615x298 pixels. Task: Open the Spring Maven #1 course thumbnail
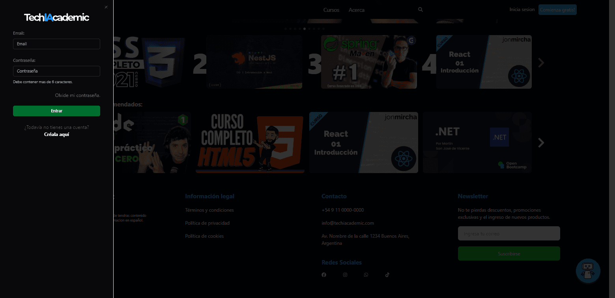369,62
